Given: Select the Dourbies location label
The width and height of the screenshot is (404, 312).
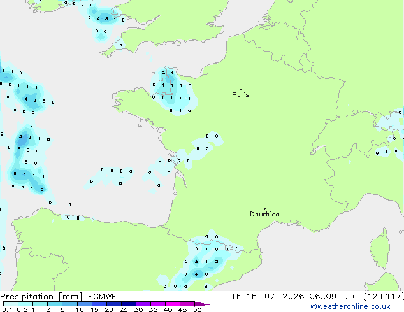Looking at the screenshot, I should point(264,214).
